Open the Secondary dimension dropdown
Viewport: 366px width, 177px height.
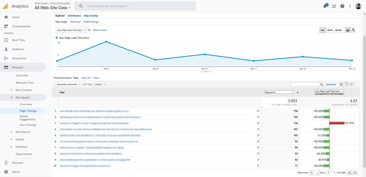click(x=69, y=84)
